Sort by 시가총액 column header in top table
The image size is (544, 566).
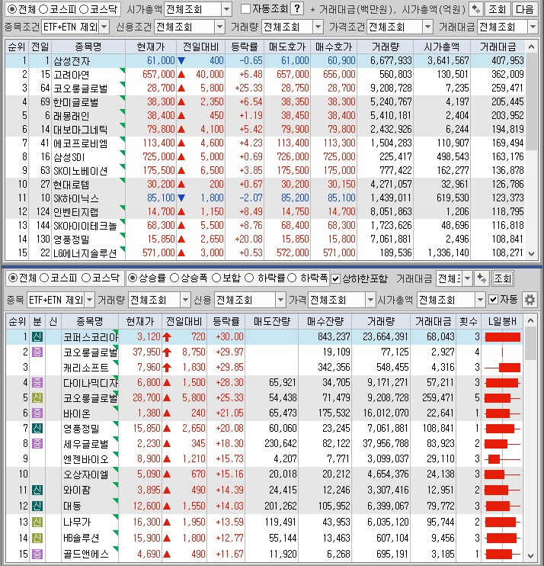[442, 47]
